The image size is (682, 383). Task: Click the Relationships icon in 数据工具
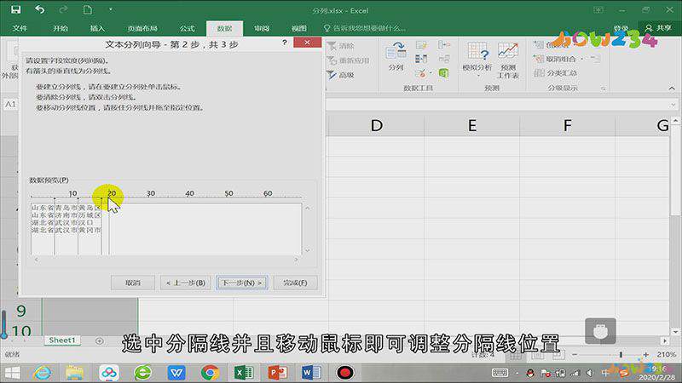point(443,59)
